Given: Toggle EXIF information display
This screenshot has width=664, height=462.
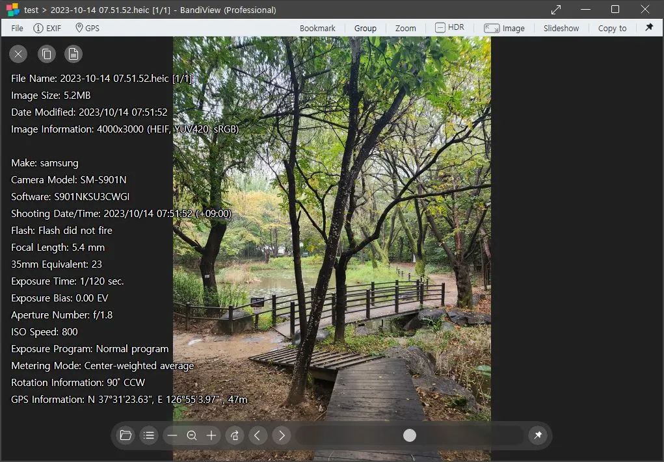Looking at the screenshot, I should 47,29.
